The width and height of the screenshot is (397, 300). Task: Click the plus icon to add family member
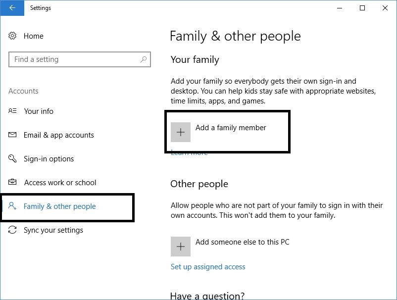[181, 132]
